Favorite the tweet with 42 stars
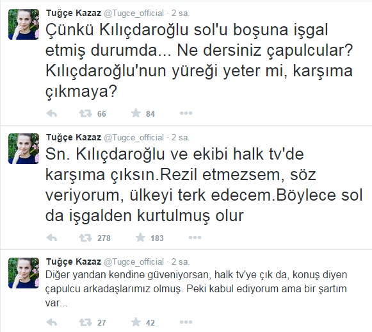The height and width of the screenshot is (332, 372). pyautogui.click(x=136, y=322)
